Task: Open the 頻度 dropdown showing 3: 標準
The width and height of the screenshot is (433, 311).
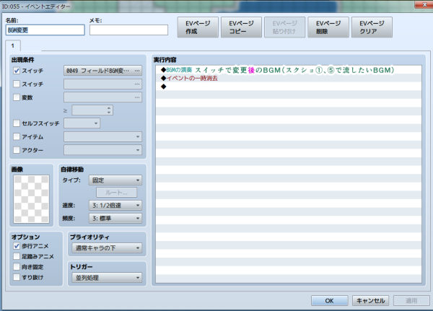Action: click(115, 218)
